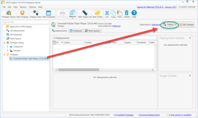
Task: Open the Help question mark icon
Action: pyautogui.click(x=134, y=14)
